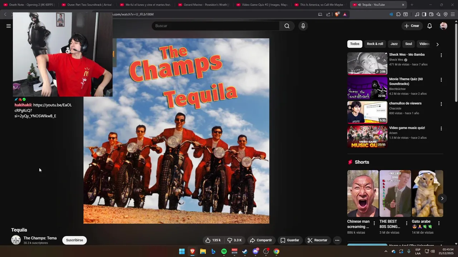Click the install/cast screen icon in address bar
Image resolution: width=458 pixels, height=257 pixels.
[320, 14]
